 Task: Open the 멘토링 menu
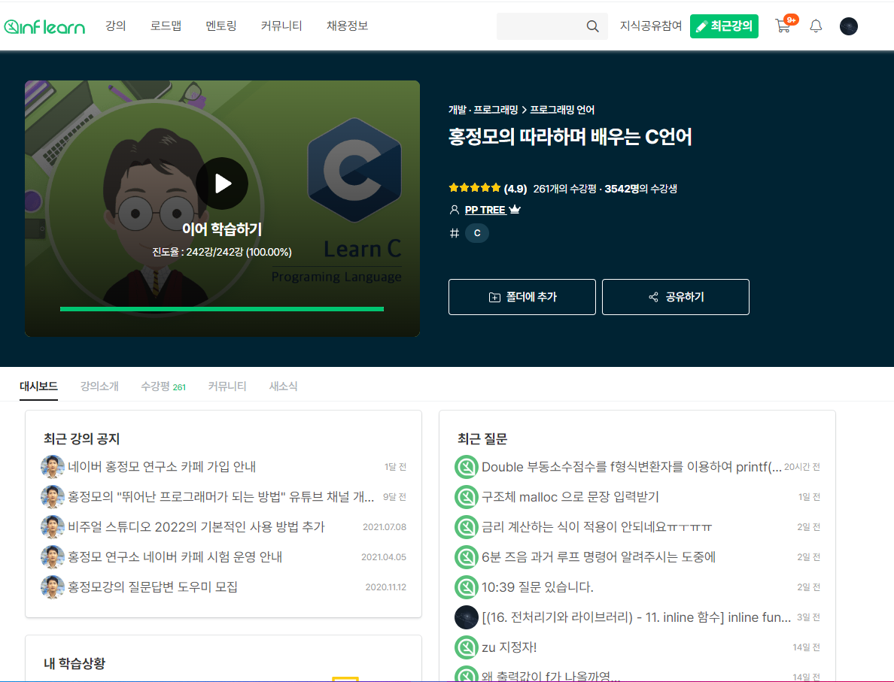coord(221,26)
